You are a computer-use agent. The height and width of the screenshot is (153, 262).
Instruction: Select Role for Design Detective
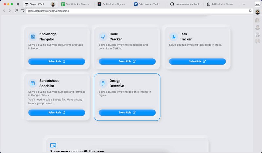pyautogui.click(x=127, y=112)
